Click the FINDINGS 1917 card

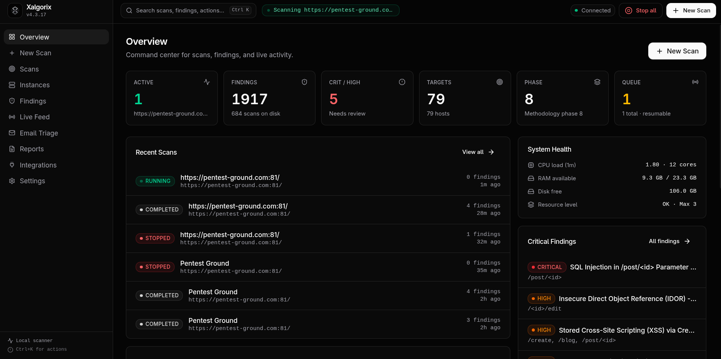click(x=269, y=98)
